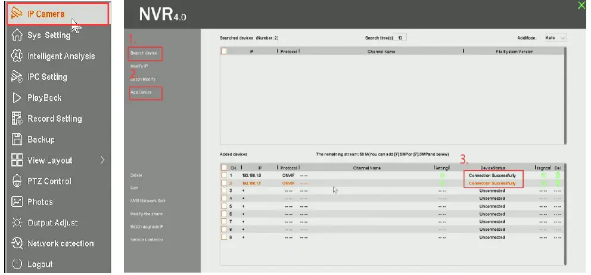The width and height of the screenshot is (591, 275).
Task: Click the Searched devices list scrollbar
Action: click(x=565, y=95)
